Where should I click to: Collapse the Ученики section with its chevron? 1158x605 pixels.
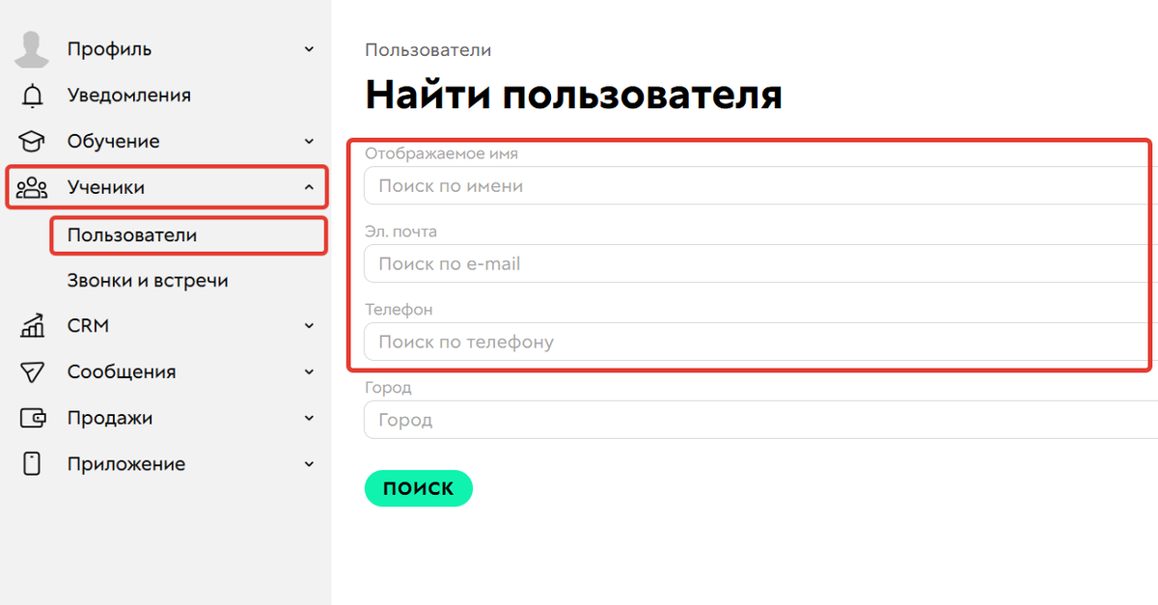click(x=309, y=186)
